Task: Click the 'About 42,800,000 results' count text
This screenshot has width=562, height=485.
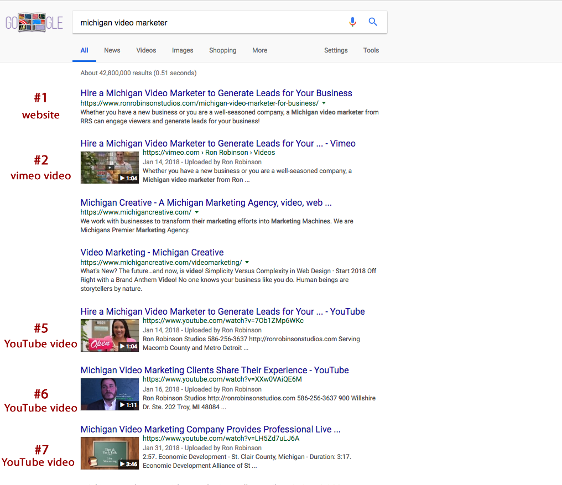Action: 138,73
